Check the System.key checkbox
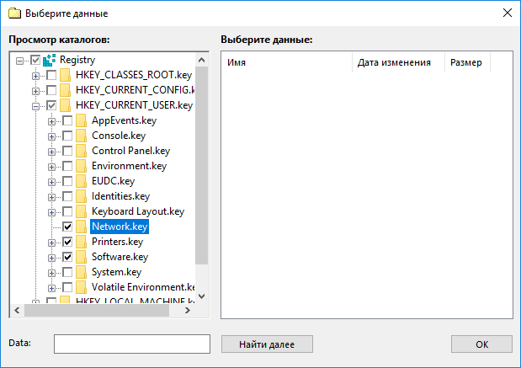This screenshot has width=521, height=368. click(67, 272)
